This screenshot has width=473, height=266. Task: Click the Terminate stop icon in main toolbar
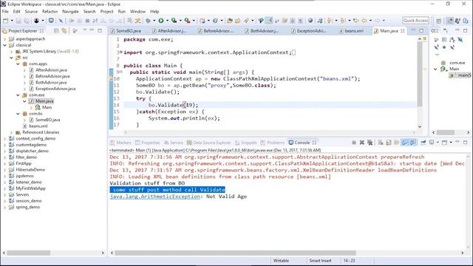coord(87,21)
